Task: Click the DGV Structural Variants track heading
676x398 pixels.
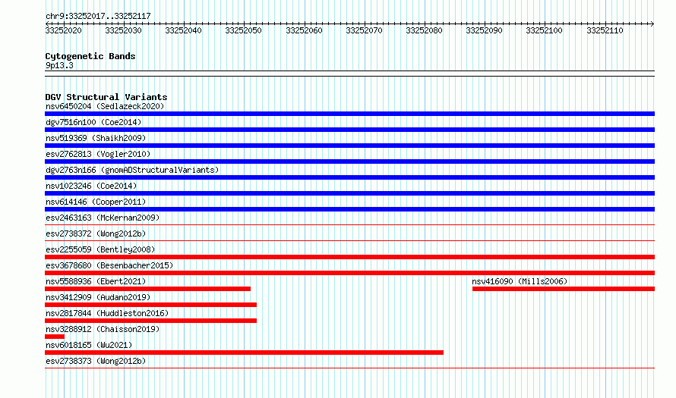Action: (x=106, y=97)
